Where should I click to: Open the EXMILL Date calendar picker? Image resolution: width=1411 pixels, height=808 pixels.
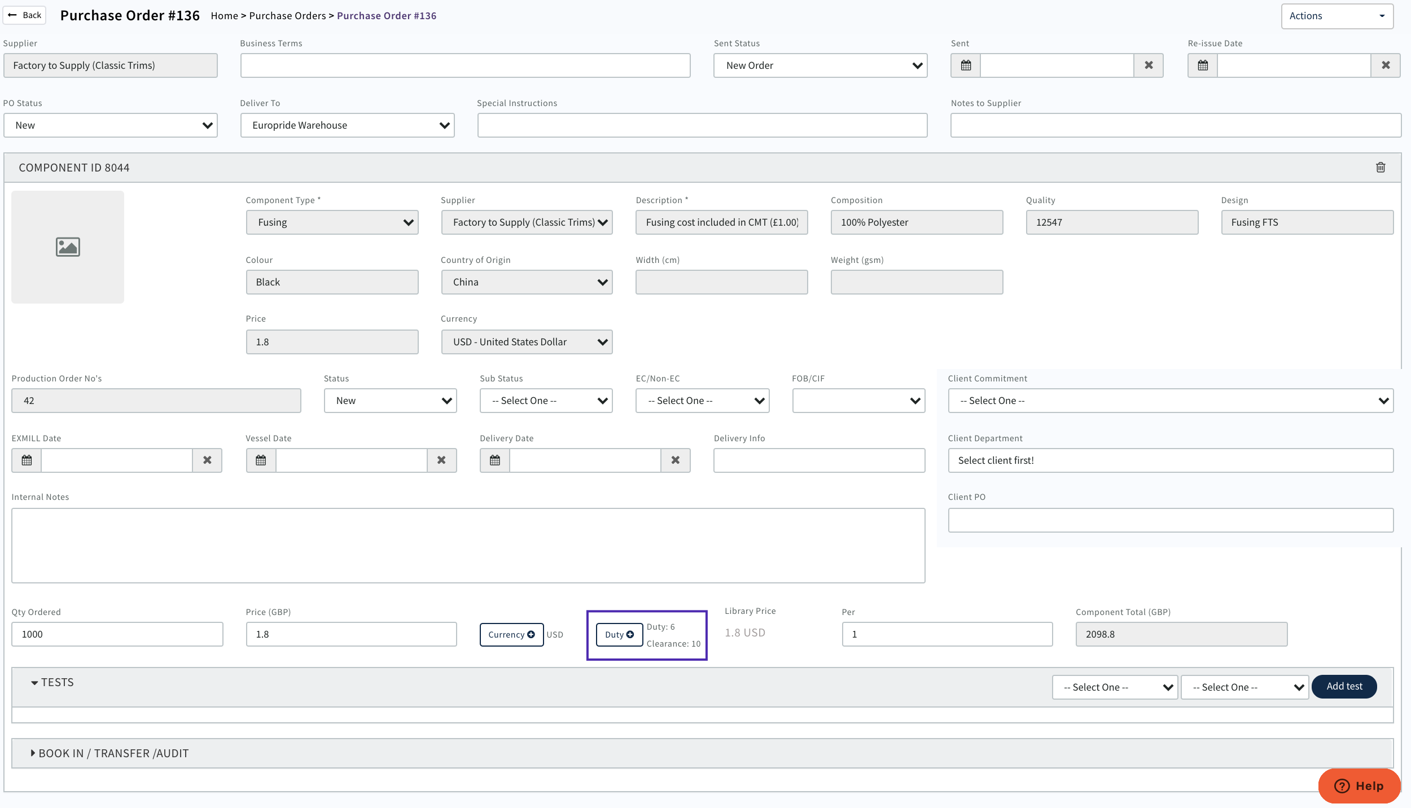(27, 460)
